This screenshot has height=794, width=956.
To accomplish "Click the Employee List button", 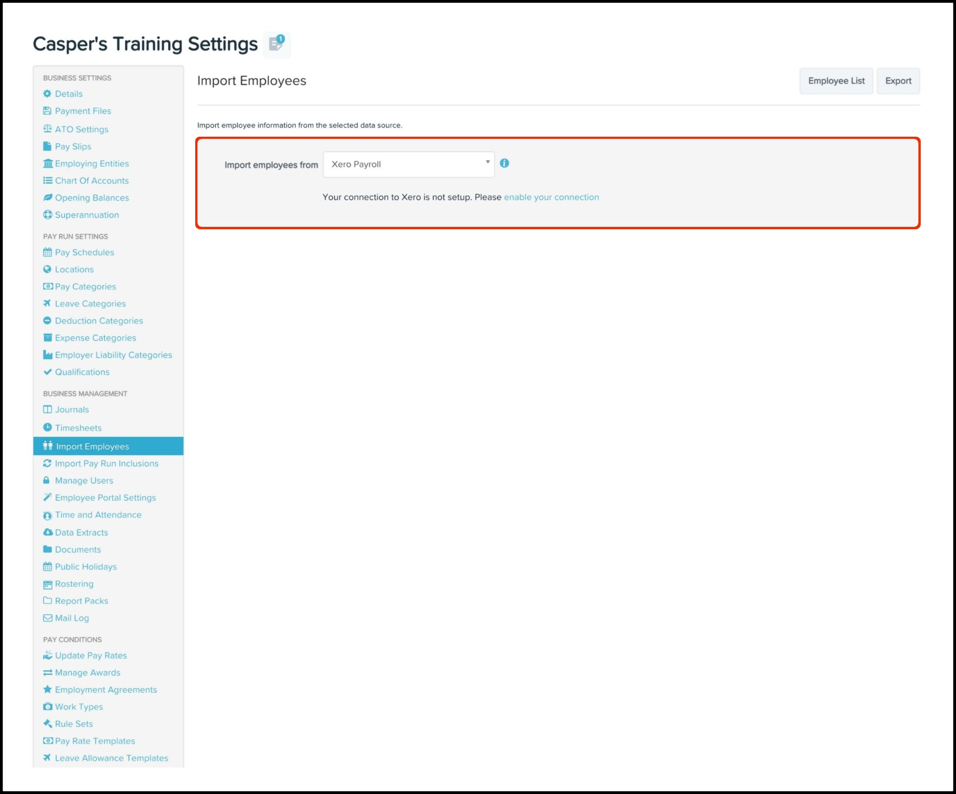I will (x=836, y=81).
